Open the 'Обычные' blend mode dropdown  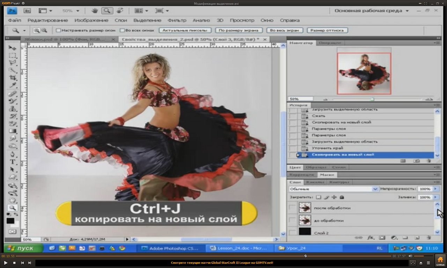(x=375, y=189)
